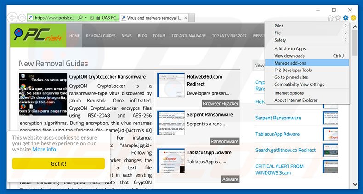
Task: Click the padlock security icon
Action: [x=98, y=18]
